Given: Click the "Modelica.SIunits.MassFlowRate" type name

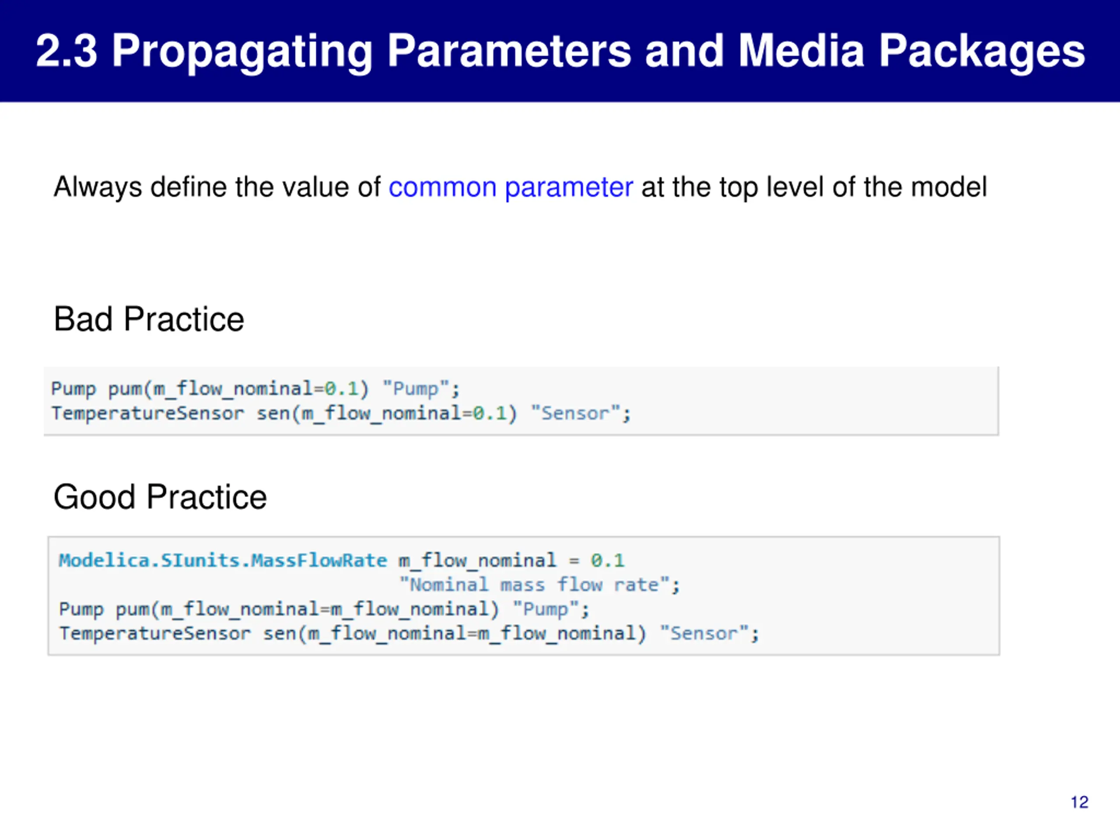Looking at the screenshot, I should [223, 560].
